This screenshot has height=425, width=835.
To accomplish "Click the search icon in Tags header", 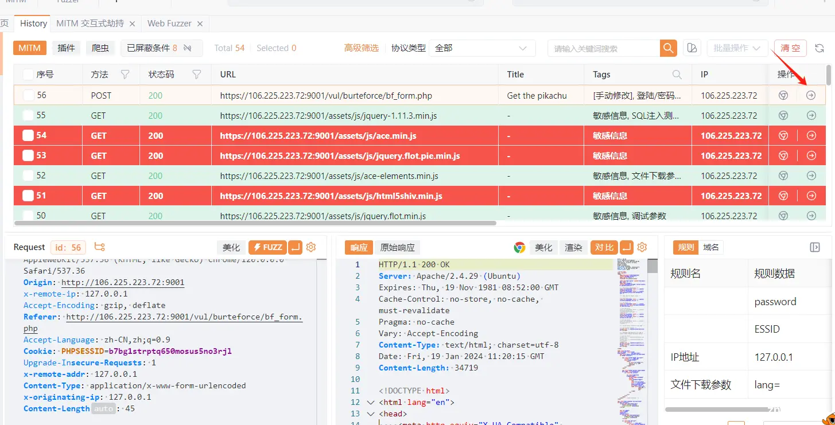I will (x=677, y=75).
